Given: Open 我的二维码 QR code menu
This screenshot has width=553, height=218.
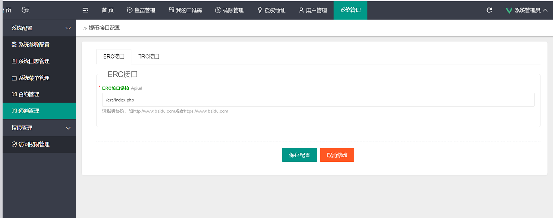Looking at the screenshot, I should point(185,10).
